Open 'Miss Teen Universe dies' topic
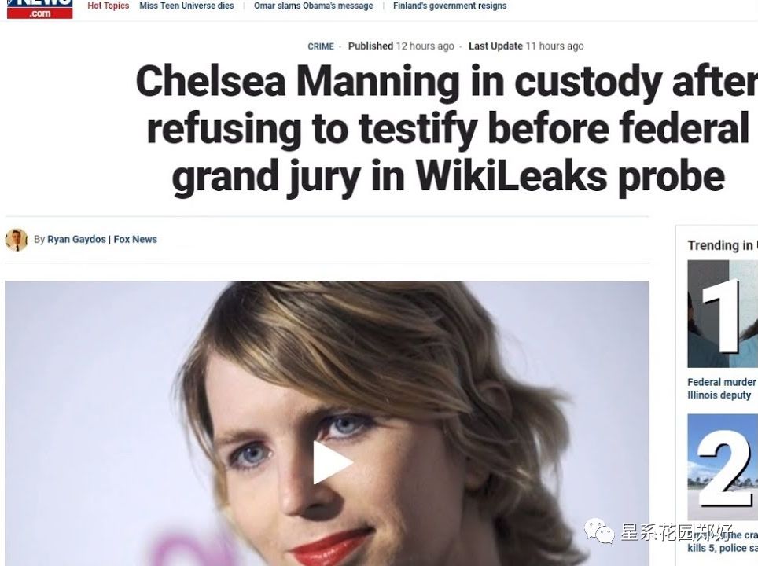Screen dimensions: 758x566 pyautogui.click(x=186, y=6)
